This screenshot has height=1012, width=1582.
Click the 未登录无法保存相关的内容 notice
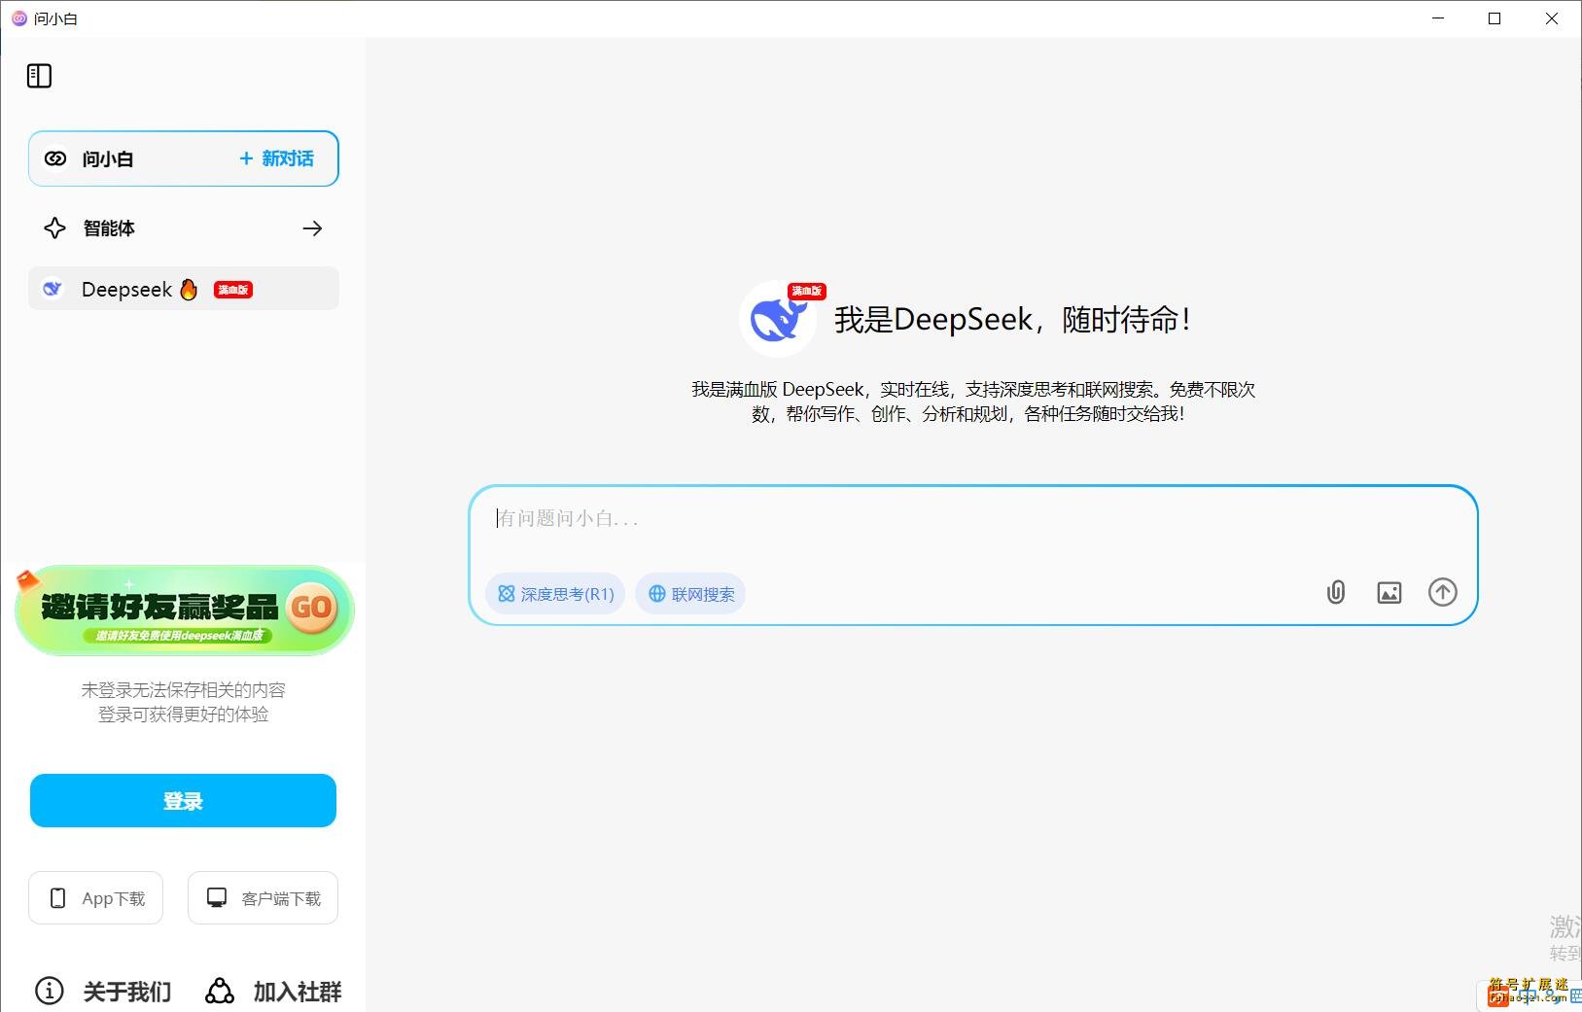point(184,690)
